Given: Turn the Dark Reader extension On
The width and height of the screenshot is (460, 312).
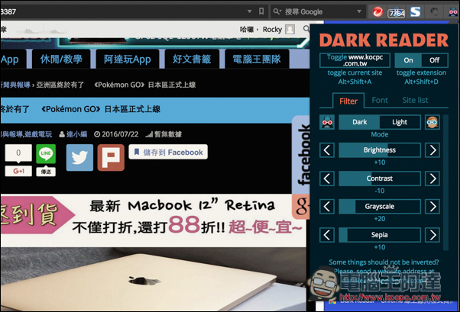Looking at the screenshot, I should click(408, 60).
